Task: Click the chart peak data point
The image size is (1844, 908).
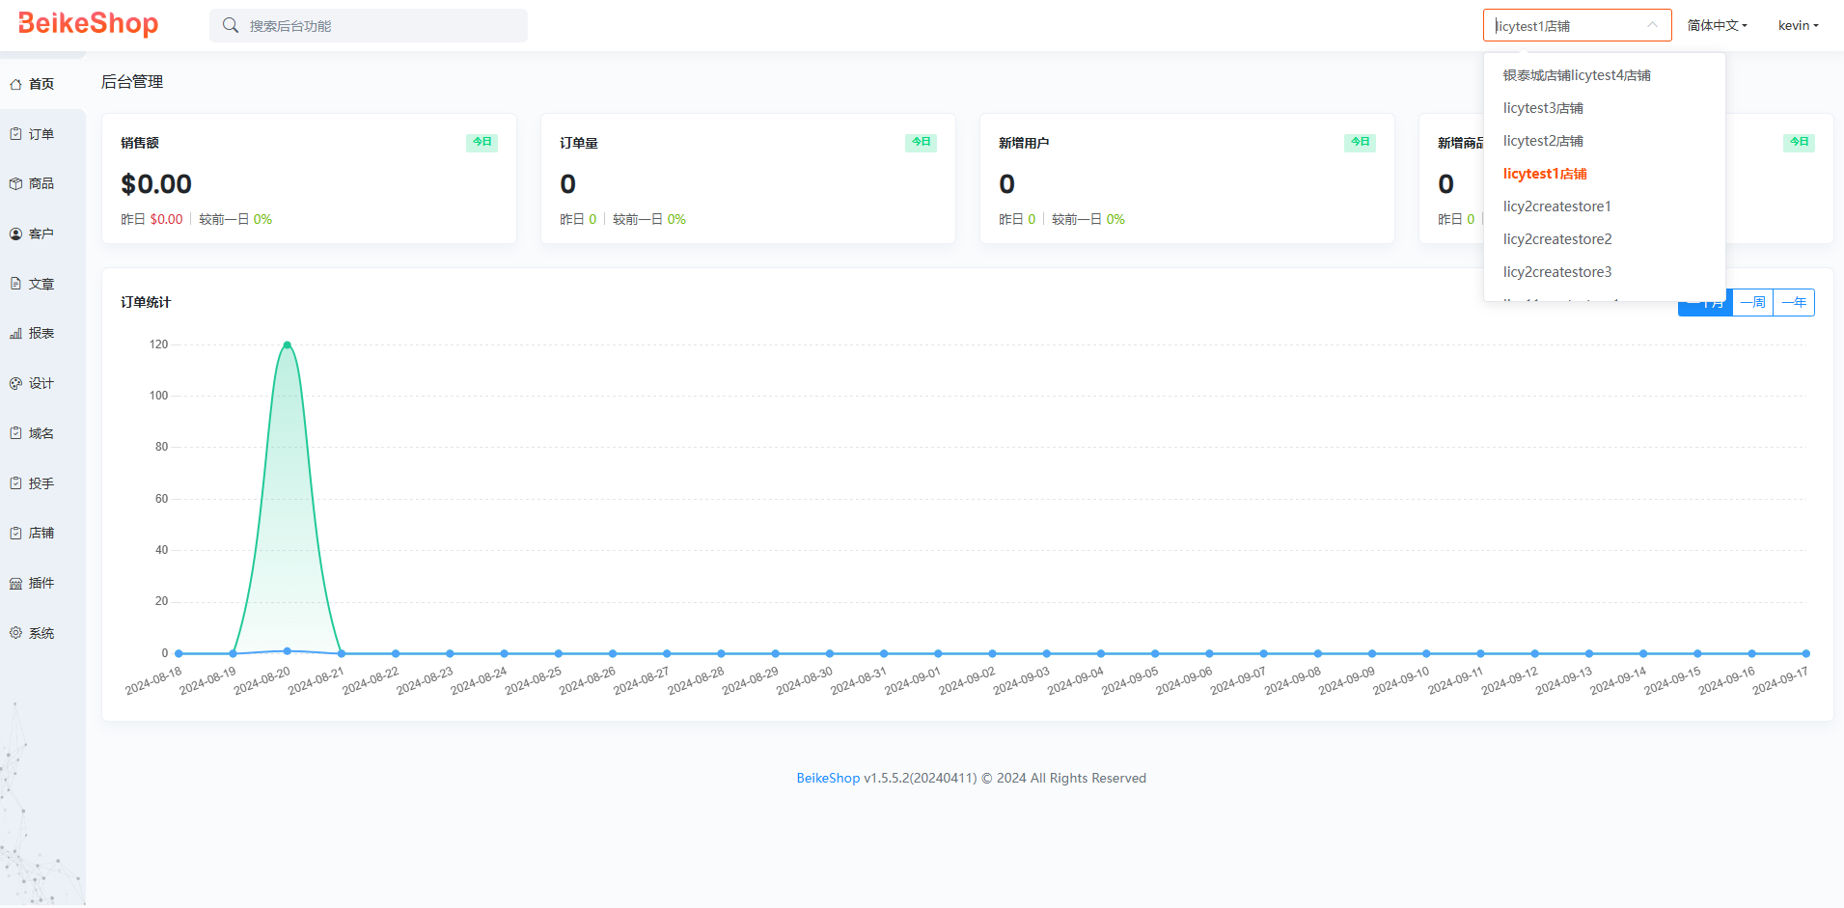Action: tap(287, 344)
